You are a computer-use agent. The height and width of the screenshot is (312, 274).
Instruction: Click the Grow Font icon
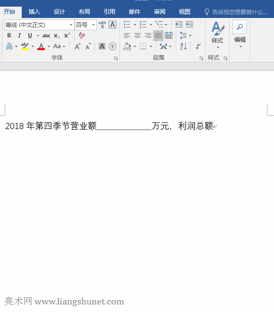[77, 46]
